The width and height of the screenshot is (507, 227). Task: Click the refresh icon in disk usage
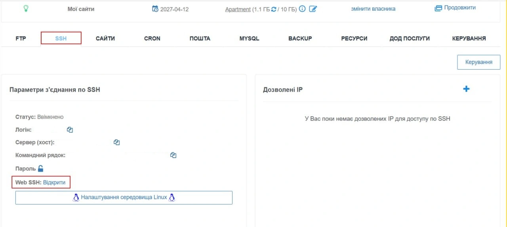273,9
